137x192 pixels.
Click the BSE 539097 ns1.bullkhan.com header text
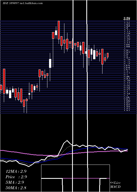[23, 3]
